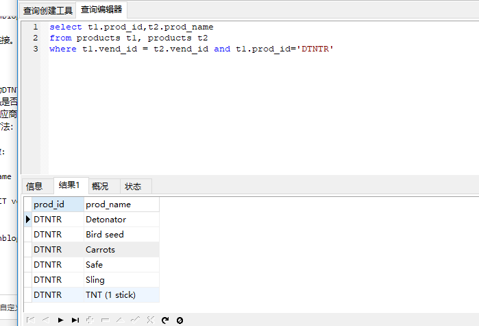Open the 信息 tab

[x=34, y=186]
